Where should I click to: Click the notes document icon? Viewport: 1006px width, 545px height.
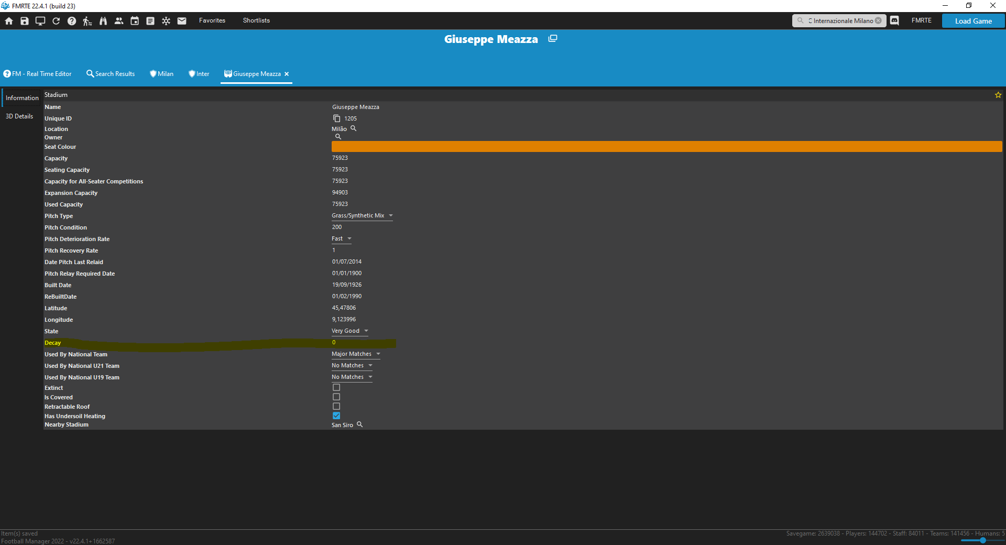150,21
